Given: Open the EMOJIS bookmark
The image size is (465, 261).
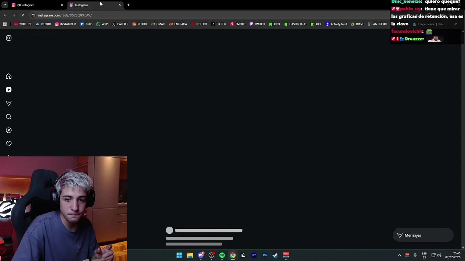Looking at the screenshot, I should tap(238, 24).
